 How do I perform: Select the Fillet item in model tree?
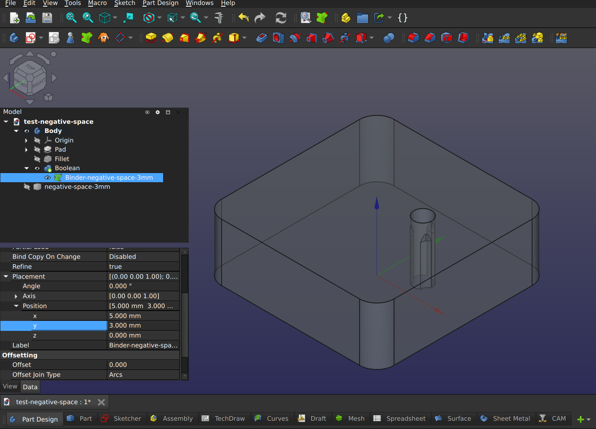[62, 159]
